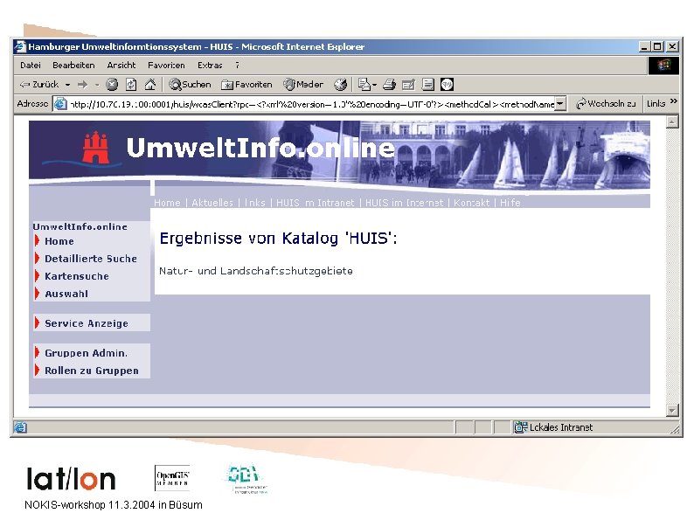Screen dimensions: 694x520
Task: Print the page with the printer icon
Action: click(x=389, y=84)
